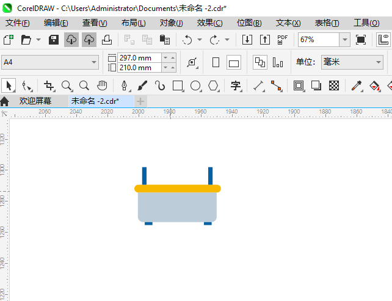Select the Ellipse tool
The image size is (392, 301).
195,85
